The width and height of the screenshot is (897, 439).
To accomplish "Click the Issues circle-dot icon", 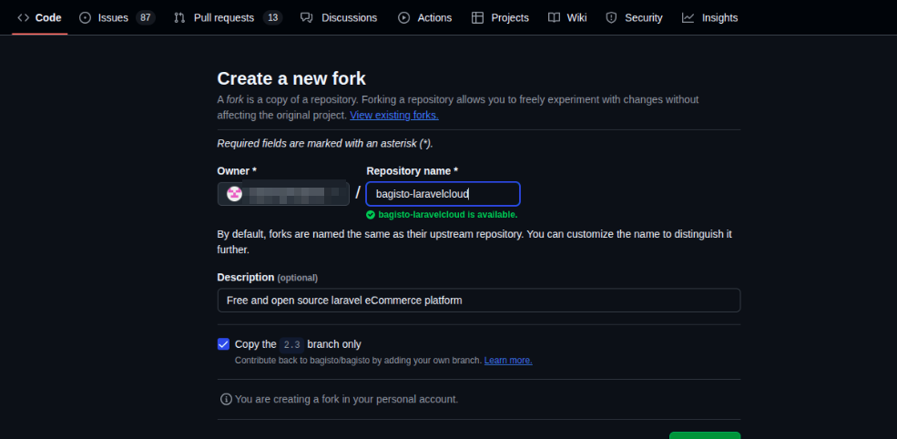I will (86, 17).
